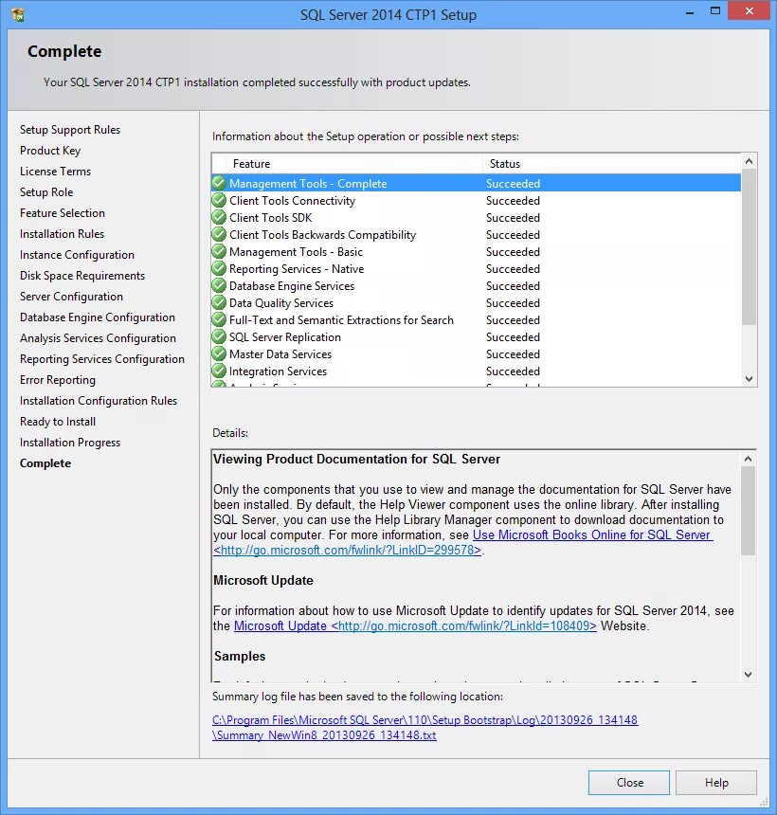Select the Error Reporting step
The height and width of the screenshot is (815, 777).
pyautogui.click(x=58, y=379)
